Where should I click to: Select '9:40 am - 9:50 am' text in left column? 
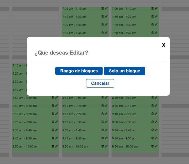(25, 138)
